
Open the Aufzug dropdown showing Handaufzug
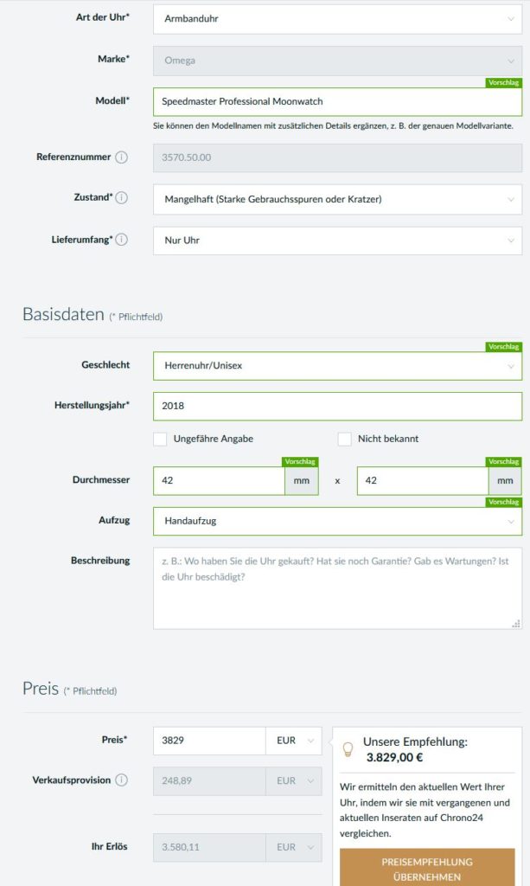337,521
